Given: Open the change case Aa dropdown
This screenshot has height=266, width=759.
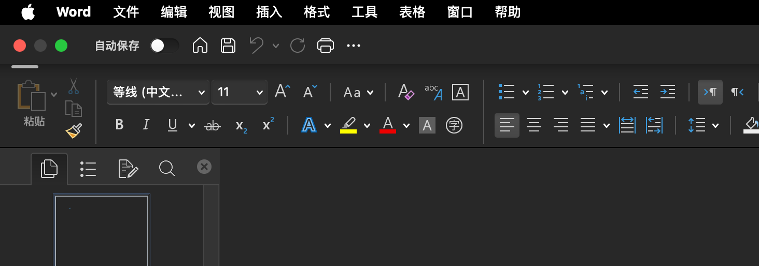Looking at the screenshot, I should click(358, 93).
